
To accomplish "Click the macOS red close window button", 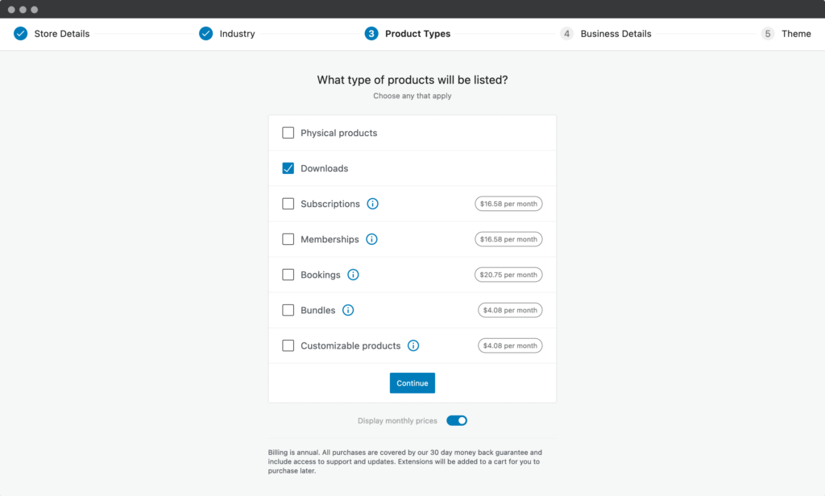I will tap(11, 10).
